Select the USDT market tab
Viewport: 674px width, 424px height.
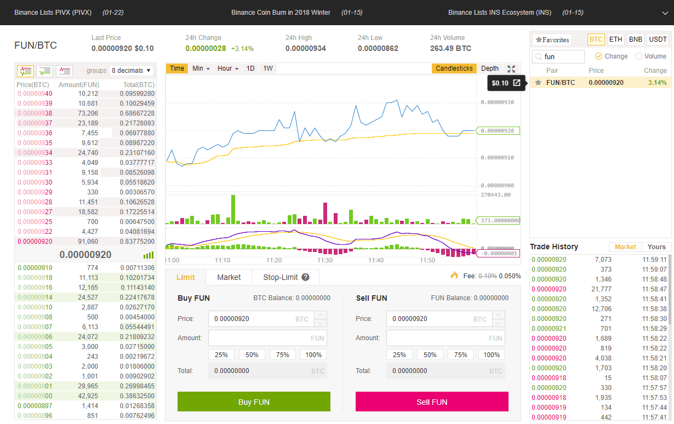pyautogui.click(x=658, y=39)
